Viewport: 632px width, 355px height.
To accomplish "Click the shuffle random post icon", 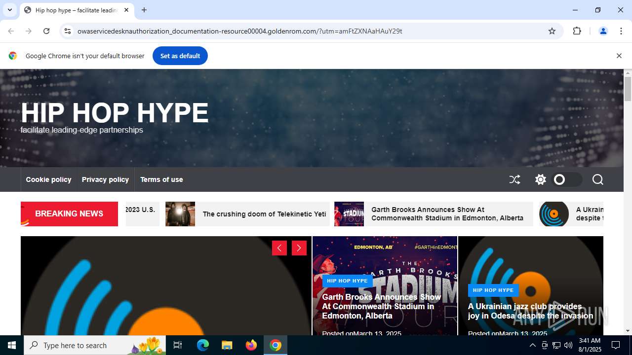I will pyautogui.click(x=514, y=179).
